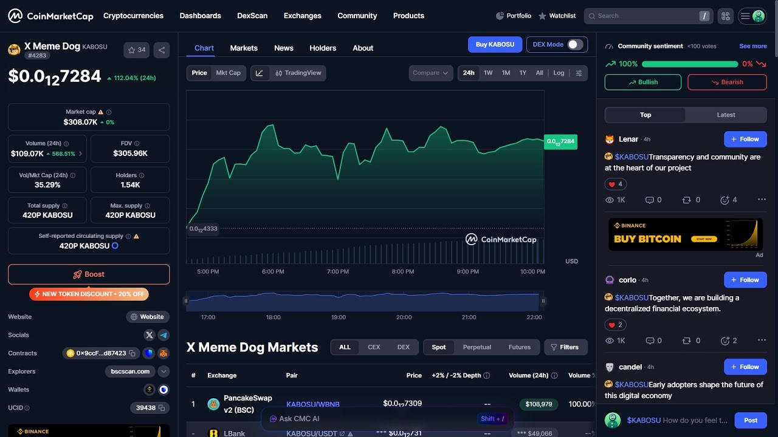Viewport: 778px width, 437px height.
Task: Follow the user Lenar
Action: pyautogui.click(x=745, y=139)
